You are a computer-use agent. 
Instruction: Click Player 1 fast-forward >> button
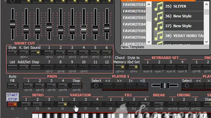(119, 86)
